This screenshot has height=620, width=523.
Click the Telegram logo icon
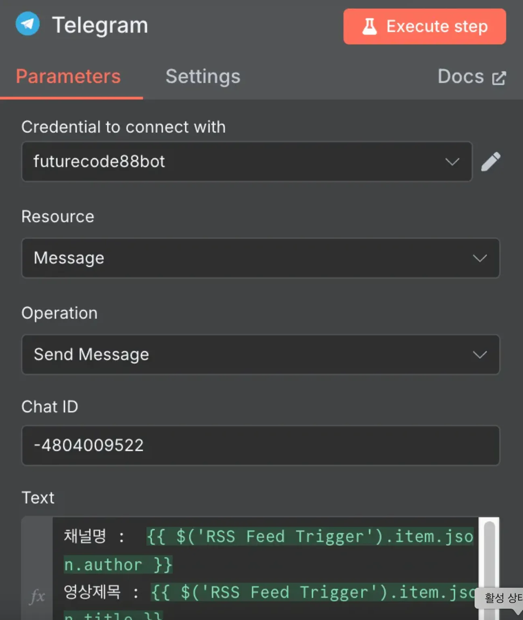click(27, 24)
